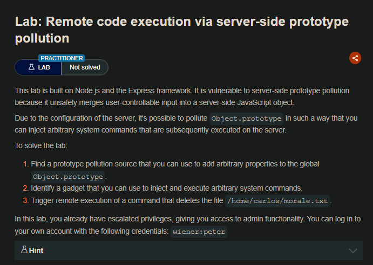Expand the Hint section chevron
This screenshot has height=265, width=373.
[x=353, y=251]
